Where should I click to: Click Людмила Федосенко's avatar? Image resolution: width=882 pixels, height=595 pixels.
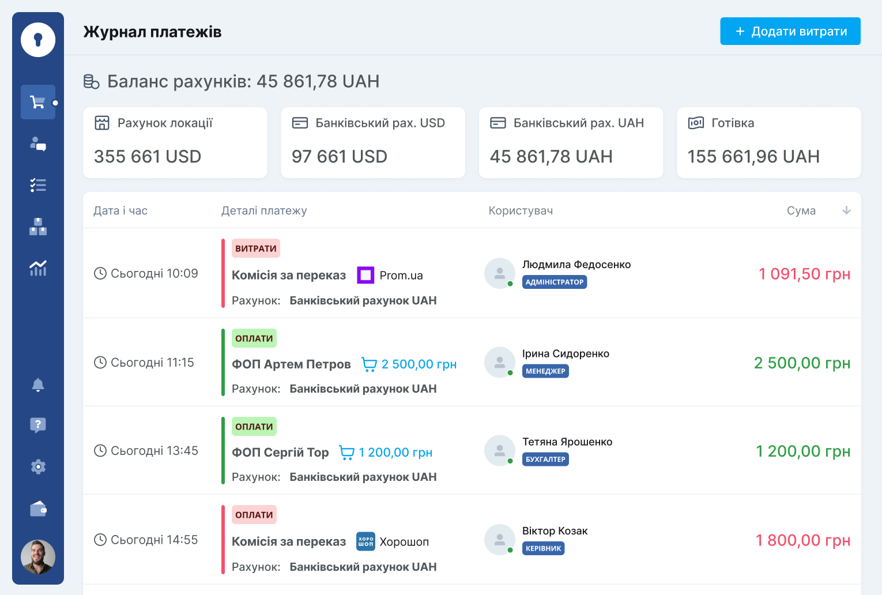499,273
